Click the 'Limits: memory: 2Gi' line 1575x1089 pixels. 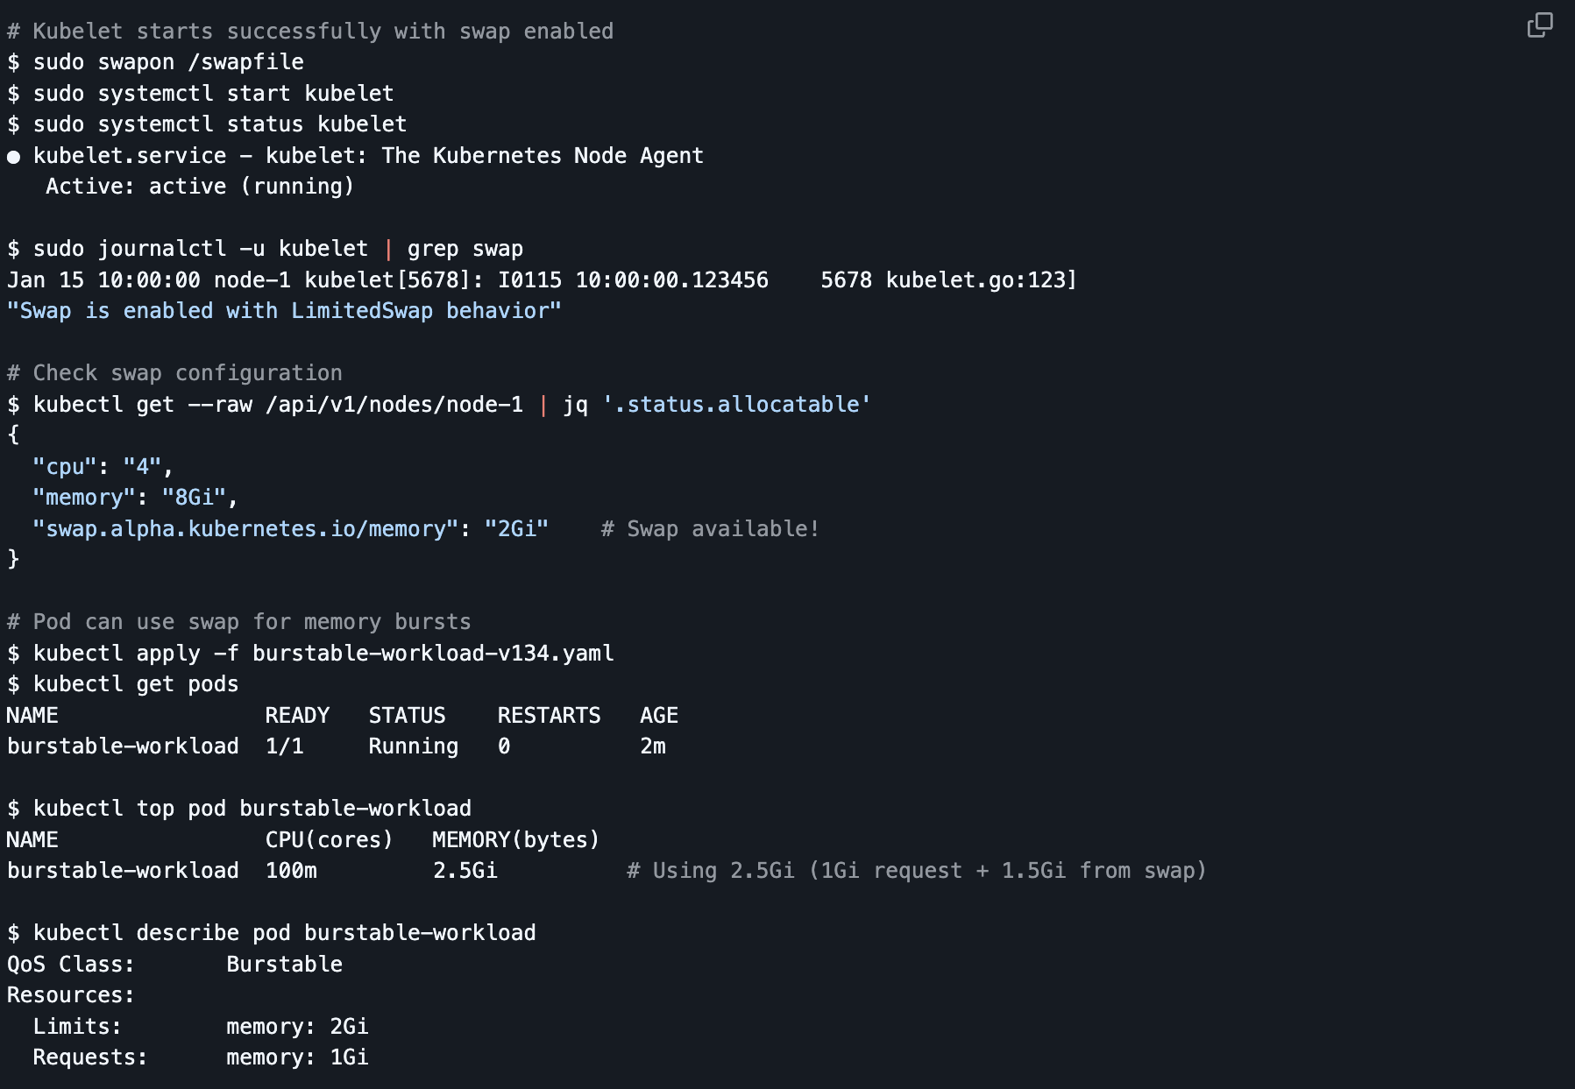[200, 1027]
